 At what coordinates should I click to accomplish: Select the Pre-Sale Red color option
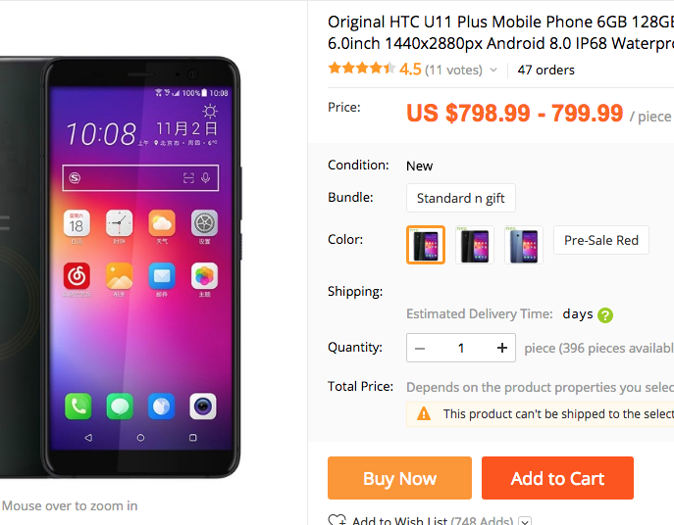pyautogui.click(x=601, y=240)
